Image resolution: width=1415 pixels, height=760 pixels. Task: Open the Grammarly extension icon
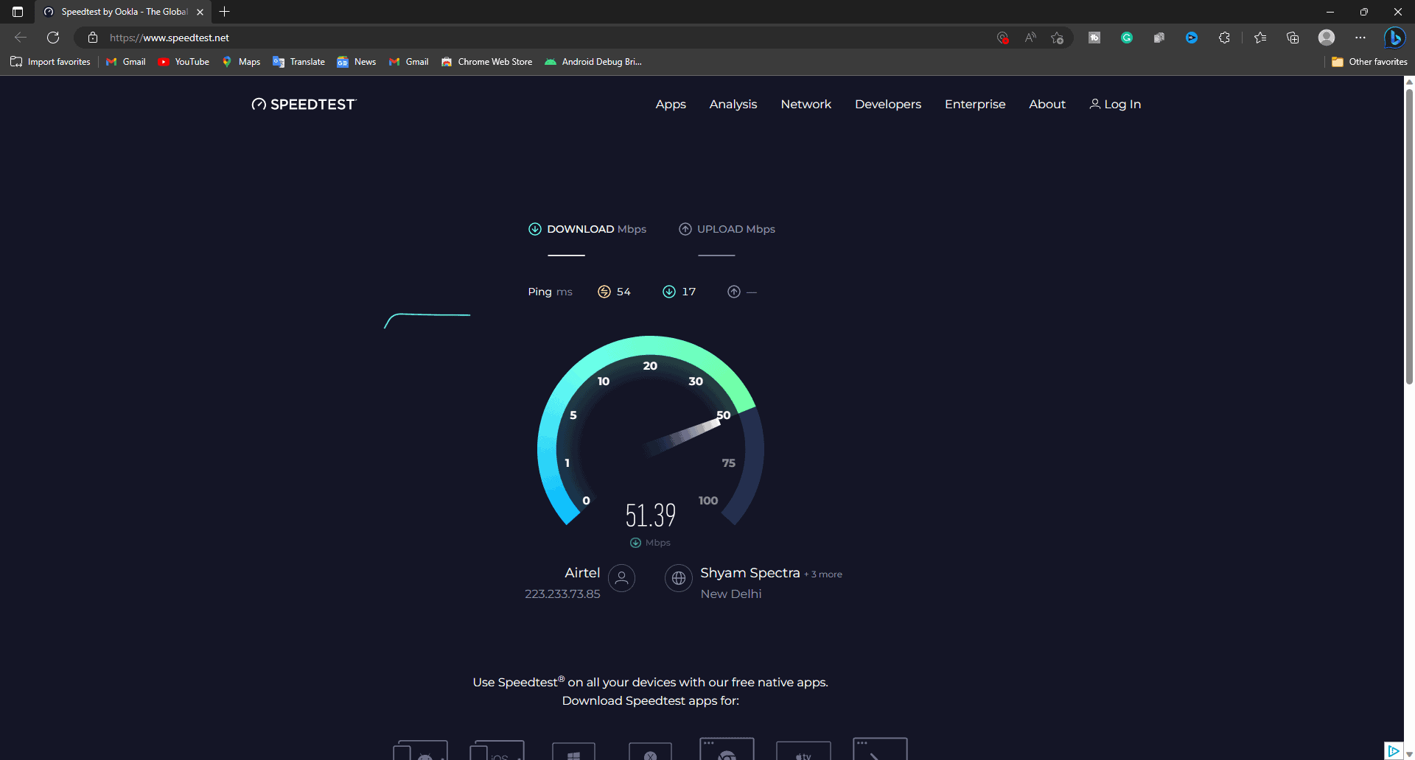click(1127, 38)
